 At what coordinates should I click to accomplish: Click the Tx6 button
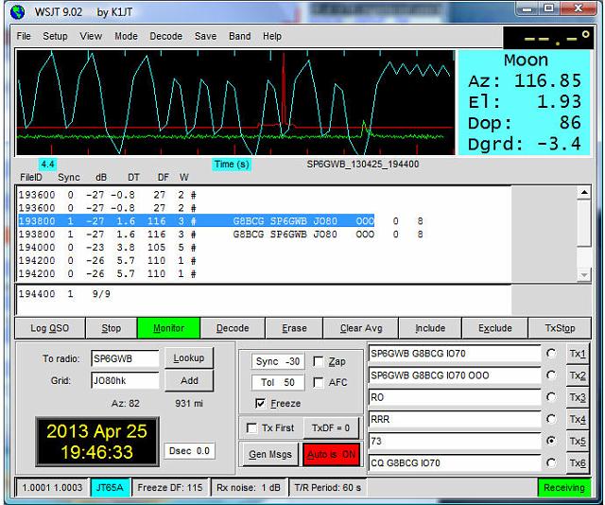pos(578,463)
